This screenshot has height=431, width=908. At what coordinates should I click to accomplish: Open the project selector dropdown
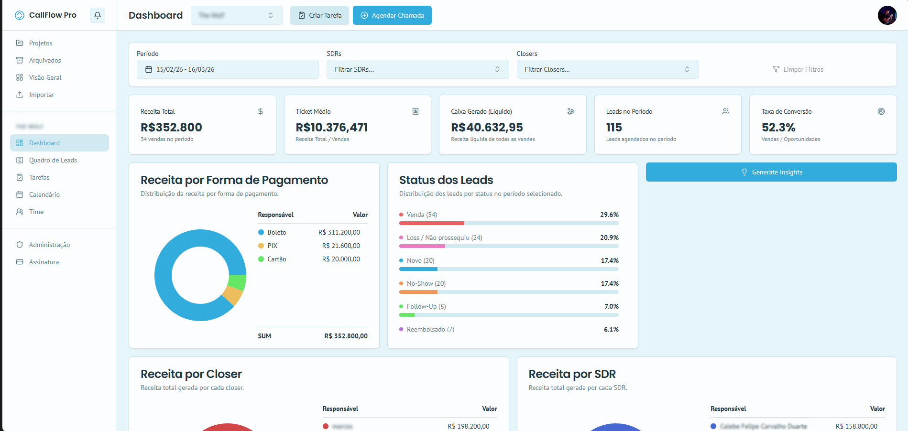tap(237, 15)
